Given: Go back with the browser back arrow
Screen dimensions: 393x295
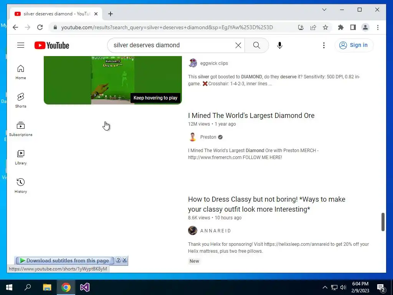Looking at the screenshot, I should pyautogui.click(x=15, y=27).
